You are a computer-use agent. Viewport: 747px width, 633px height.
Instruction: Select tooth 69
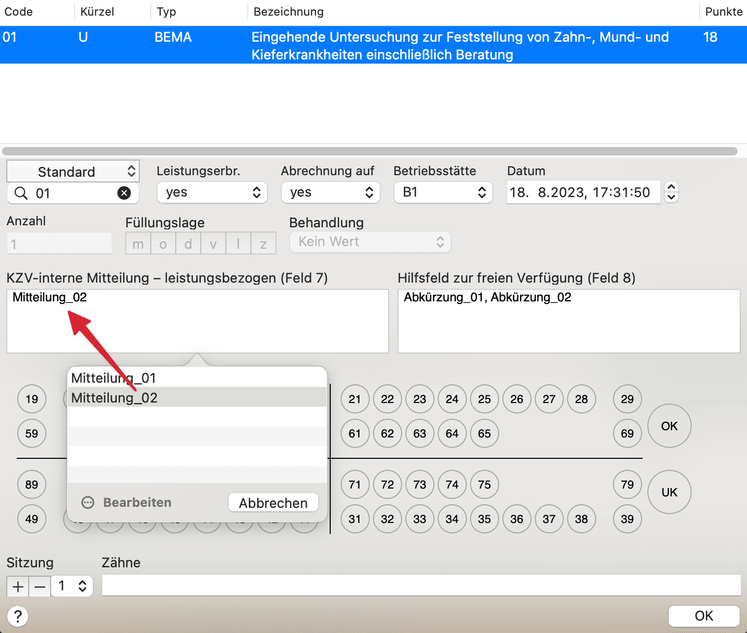point(628,434)
